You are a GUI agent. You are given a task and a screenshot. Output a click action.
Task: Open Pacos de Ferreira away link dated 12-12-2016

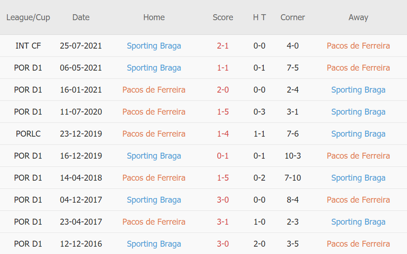[x=358, y=244]
